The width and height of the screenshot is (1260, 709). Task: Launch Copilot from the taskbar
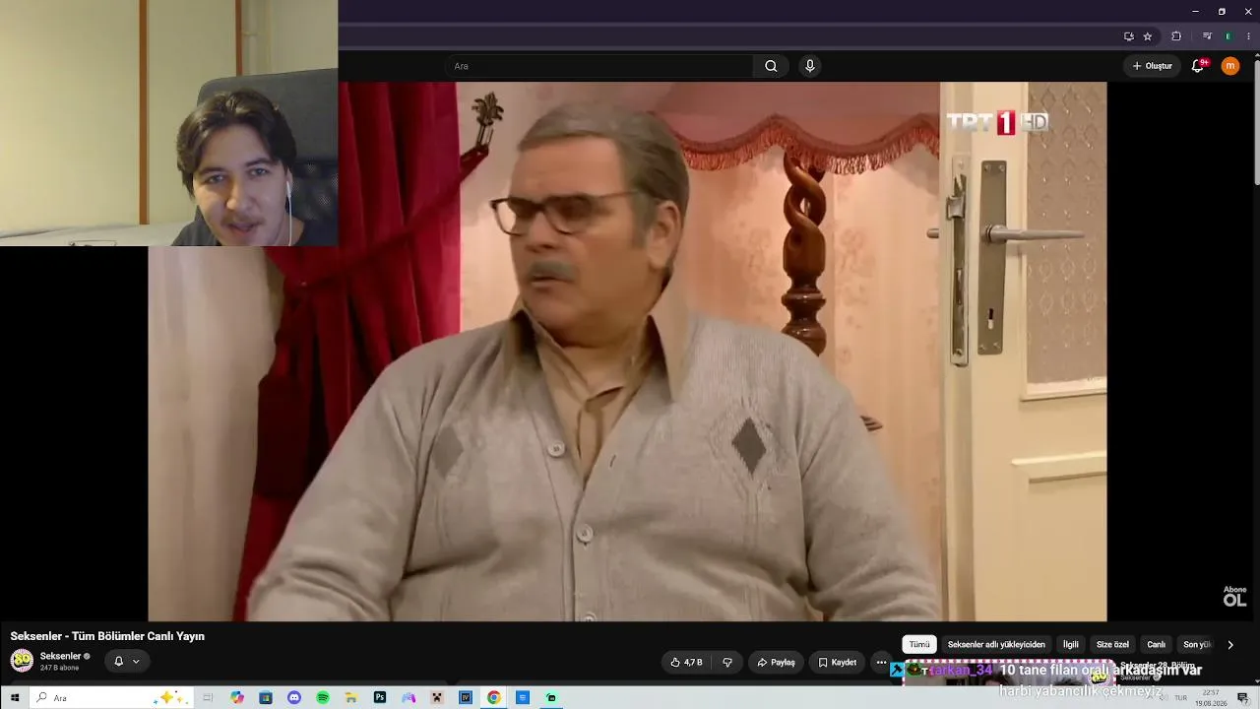[237, 698]
